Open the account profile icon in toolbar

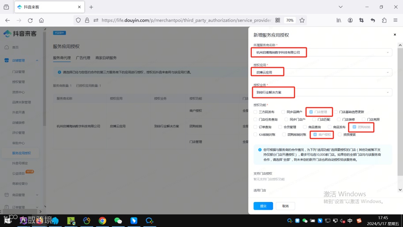(350, 20)
